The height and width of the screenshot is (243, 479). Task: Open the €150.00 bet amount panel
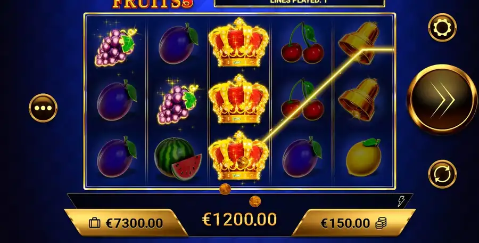[x=353, y=223]
